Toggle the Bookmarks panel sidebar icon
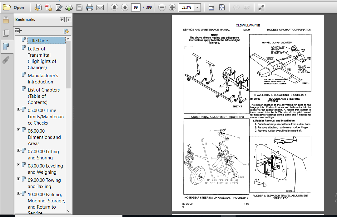 [x=6, y=46]
